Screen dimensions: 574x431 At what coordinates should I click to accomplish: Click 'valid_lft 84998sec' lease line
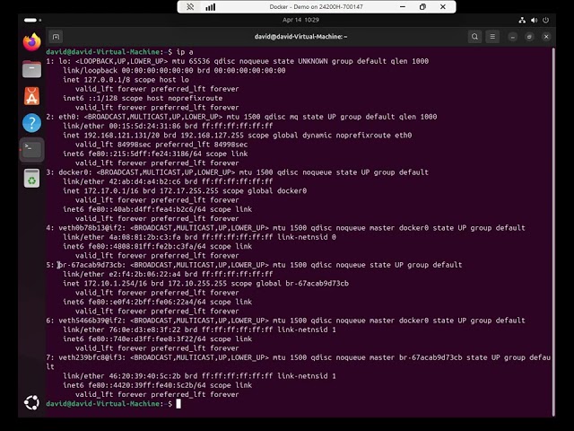(x=161, y=145)
